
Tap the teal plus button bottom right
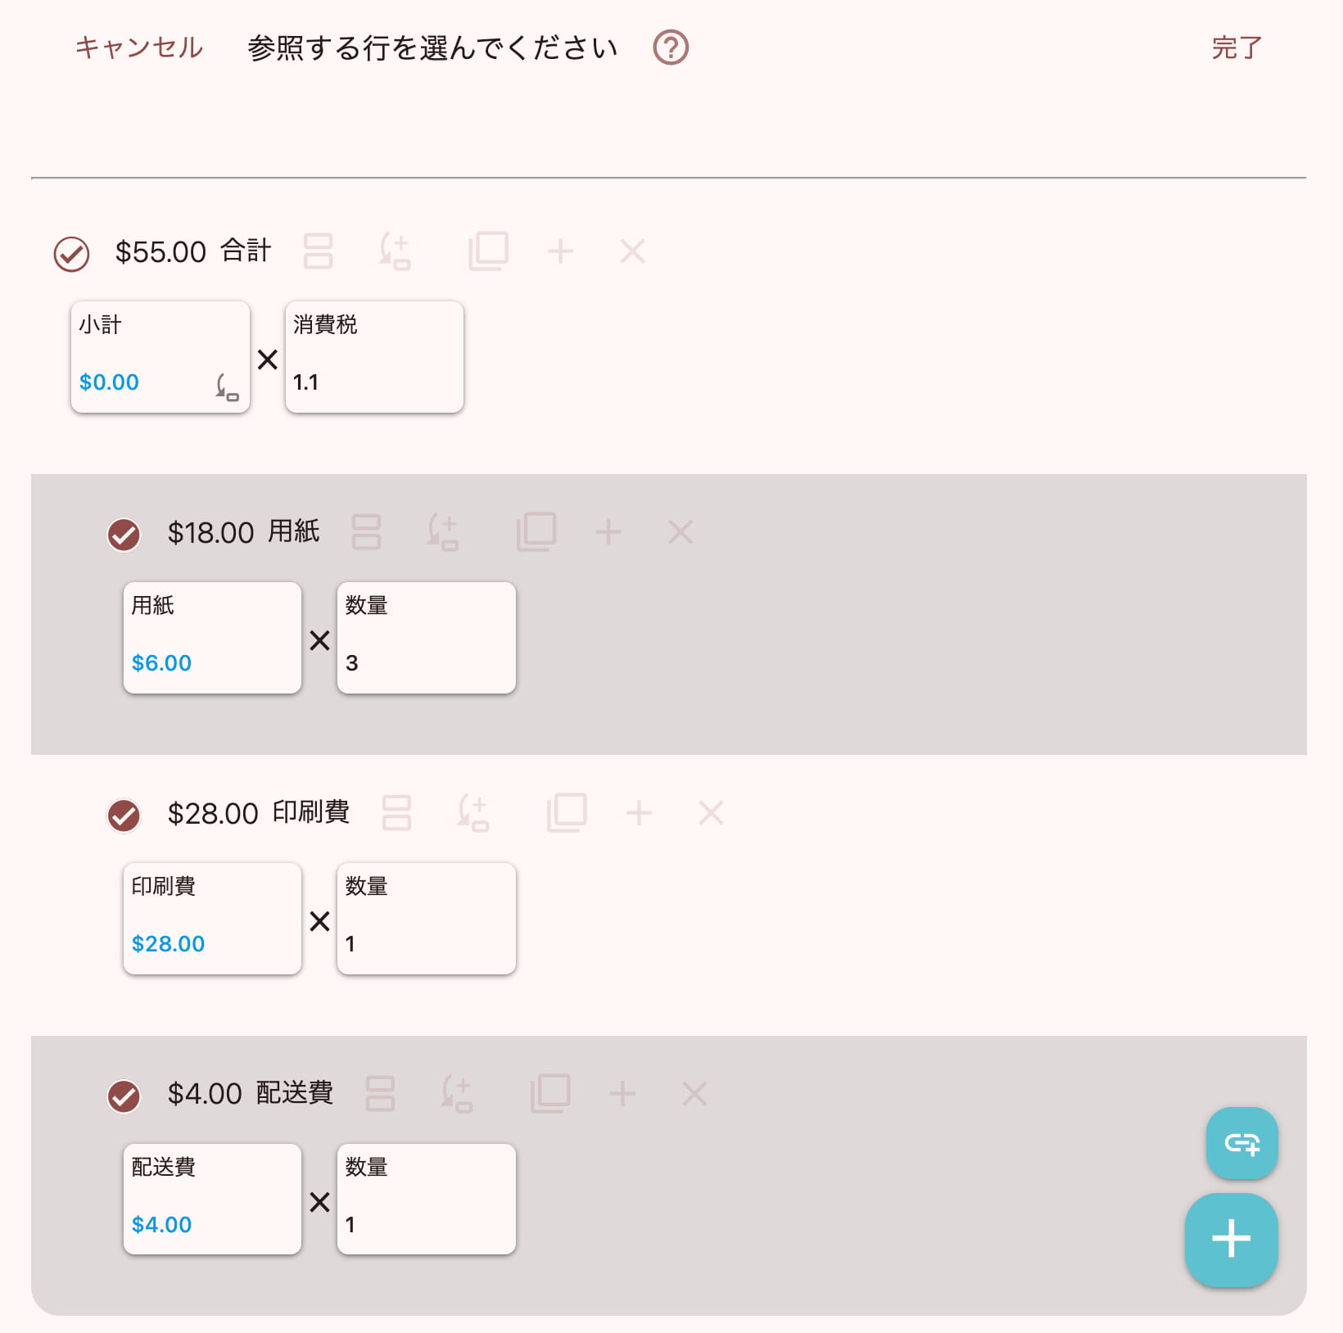tap(1231, 1239)
